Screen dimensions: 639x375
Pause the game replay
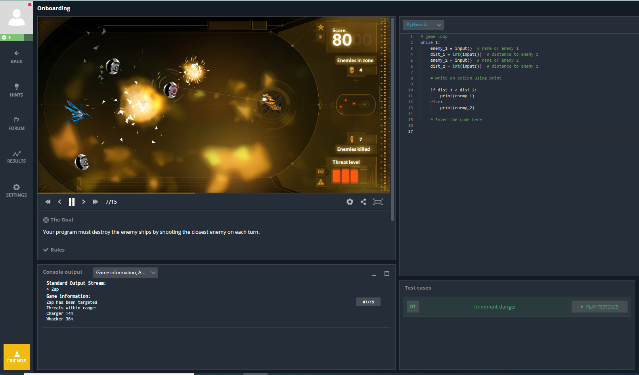72,202
